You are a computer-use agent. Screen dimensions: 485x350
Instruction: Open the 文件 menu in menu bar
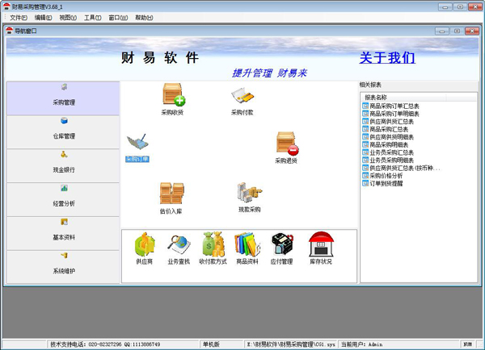(19, 17)
